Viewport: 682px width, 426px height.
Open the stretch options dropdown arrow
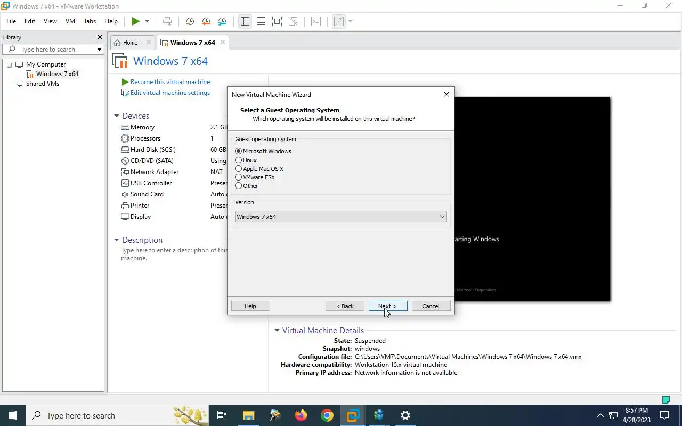350,21
